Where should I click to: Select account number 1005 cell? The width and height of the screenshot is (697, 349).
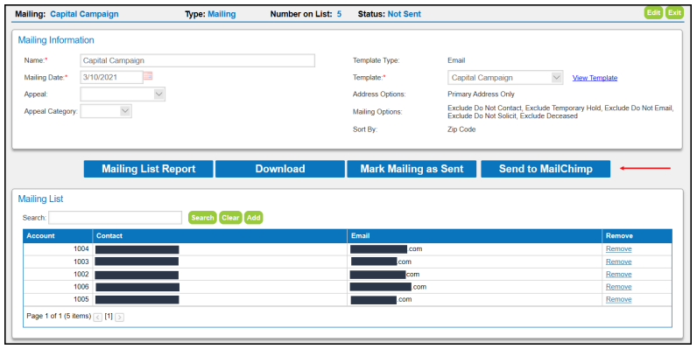pyautogui.click(x=59, y=300)
